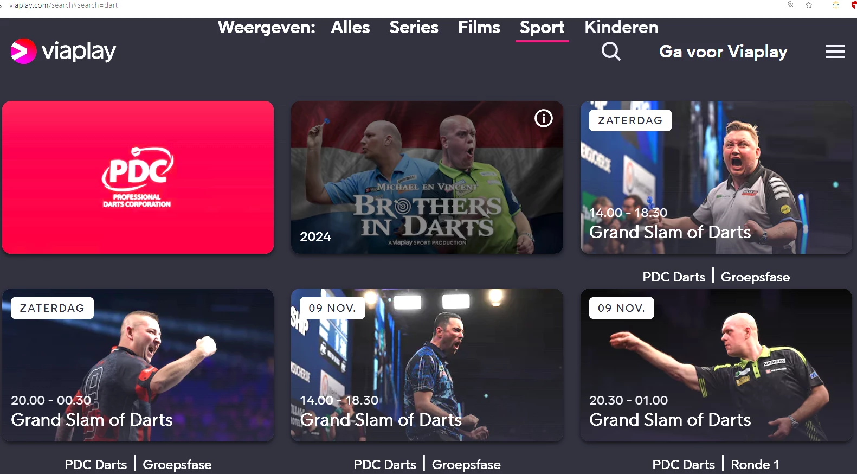Open the search magnifier icon
This screenshot has height=474, width=857.
[611, 52]
